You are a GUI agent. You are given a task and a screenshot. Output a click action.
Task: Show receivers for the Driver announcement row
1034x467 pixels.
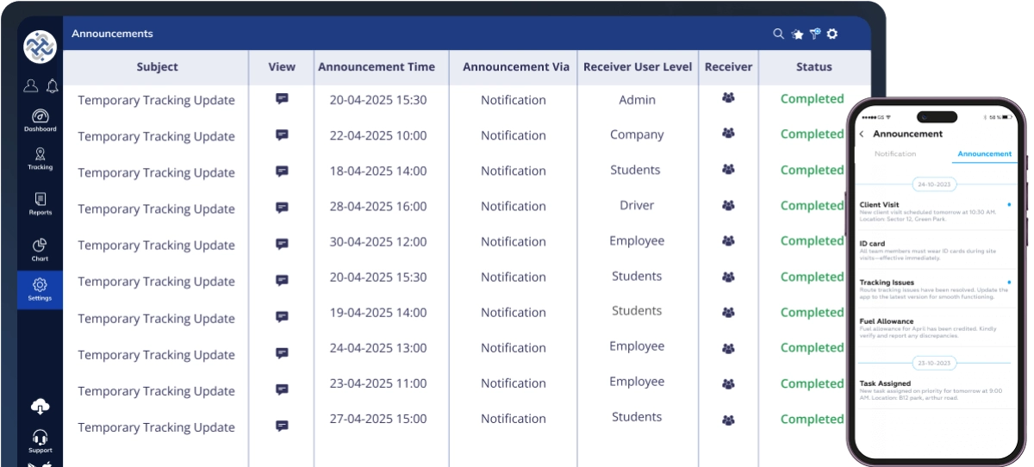coord(728,206)
